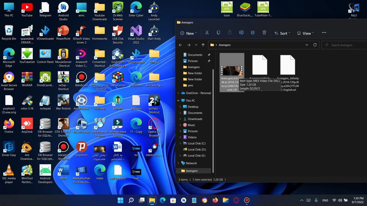The image size is (367, 206).
Task: Select the War Robots shortcut
Action: coord(63,102)
